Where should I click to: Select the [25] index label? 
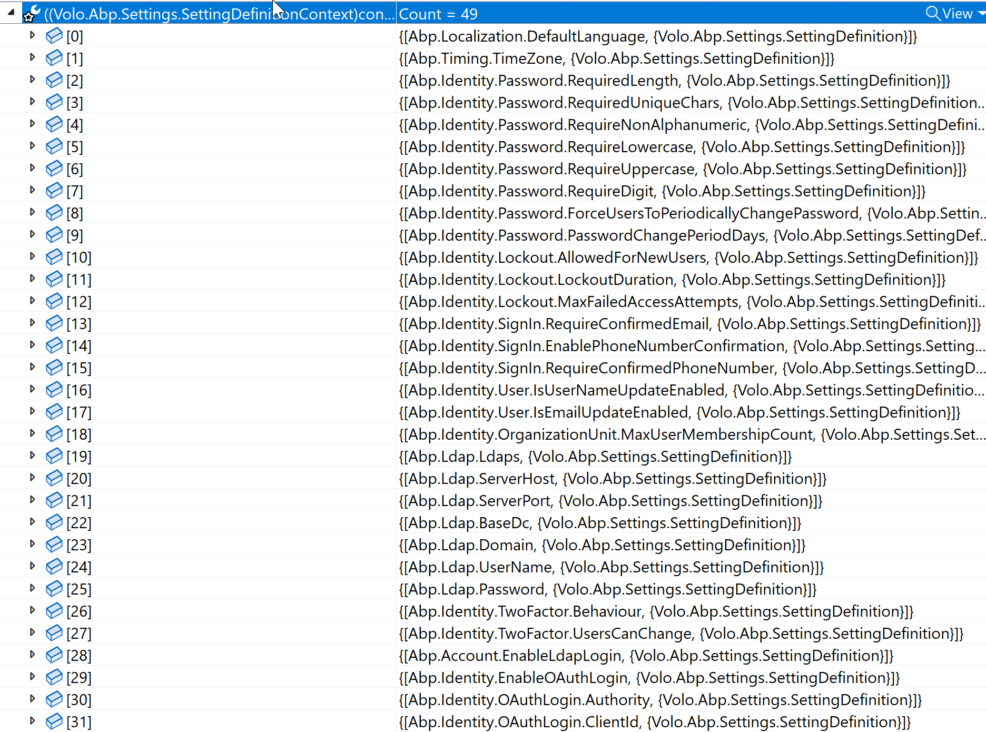click(79, 589)
